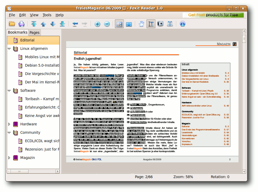Toggle the Select Text tool
Viewport: 258px width, 192px height.
pyautogui.click(x=151, y=24)
